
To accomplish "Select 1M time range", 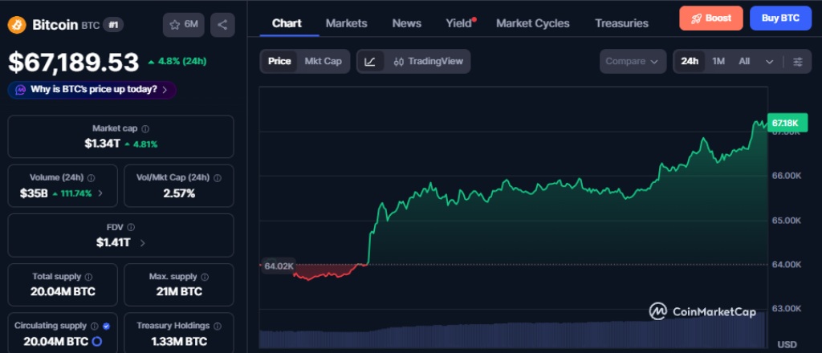I will [x=718, y=61].
